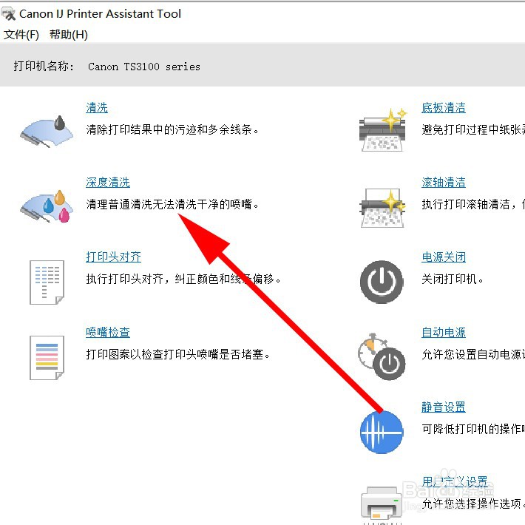Image resolution: width=525 pixels, height=525 pixels.
Task: Click the printer name Canon TS3100 series
Action: coord(144,67)
